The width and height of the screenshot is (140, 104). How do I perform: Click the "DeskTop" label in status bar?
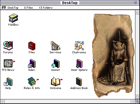[x=13, y=8]
